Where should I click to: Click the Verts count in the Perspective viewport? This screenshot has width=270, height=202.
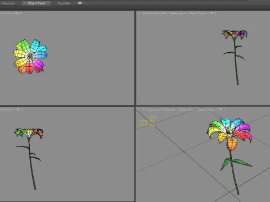(147, 125)
